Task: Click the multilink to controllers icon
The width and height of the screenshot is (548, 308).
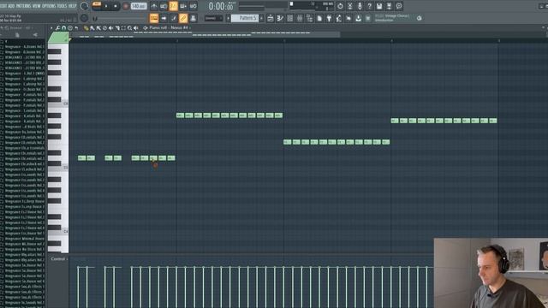Action: (x=193, y=18)
